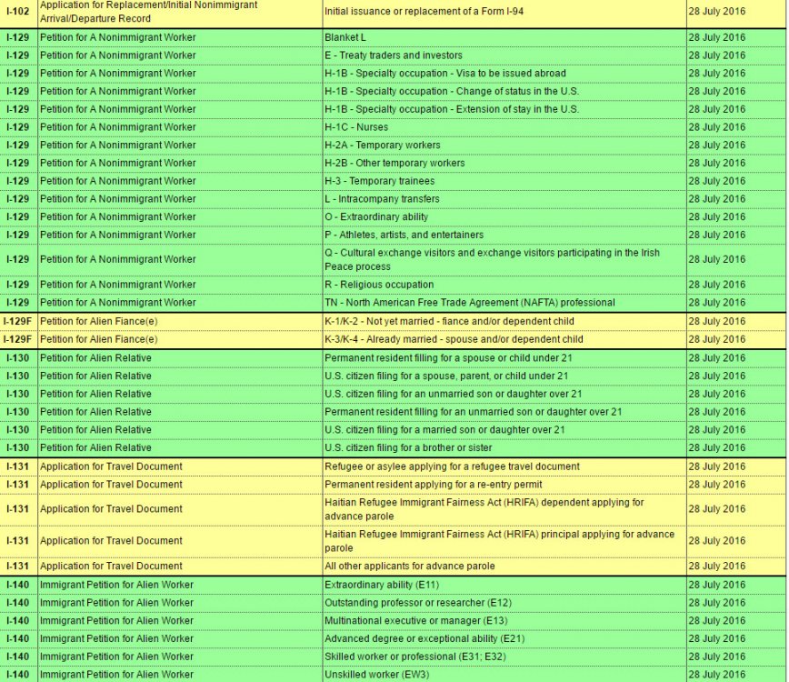Click 'L - Intracompany transfers' cell

tap(504, 199)
